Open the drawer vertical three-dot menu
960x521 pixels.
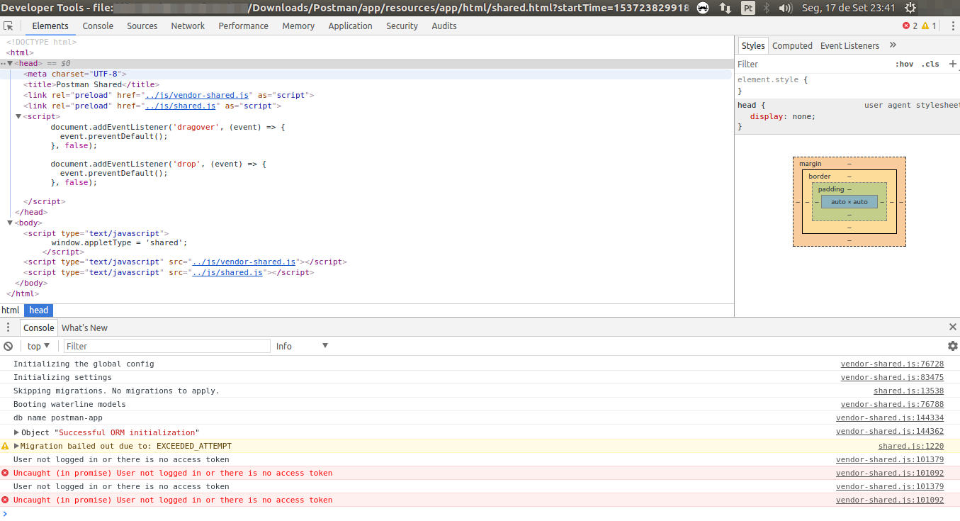tap(8, 327)
